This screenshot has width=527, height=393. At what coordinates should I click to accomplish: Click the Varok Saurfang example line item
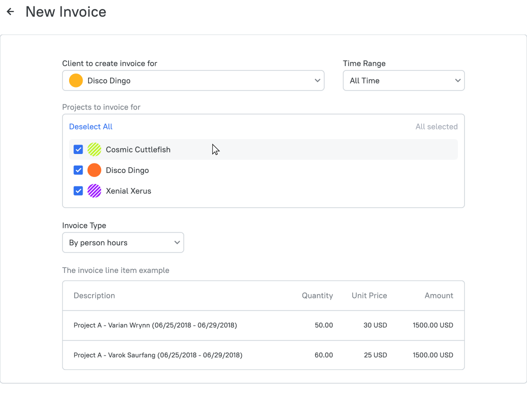click(x=263, y=355)
